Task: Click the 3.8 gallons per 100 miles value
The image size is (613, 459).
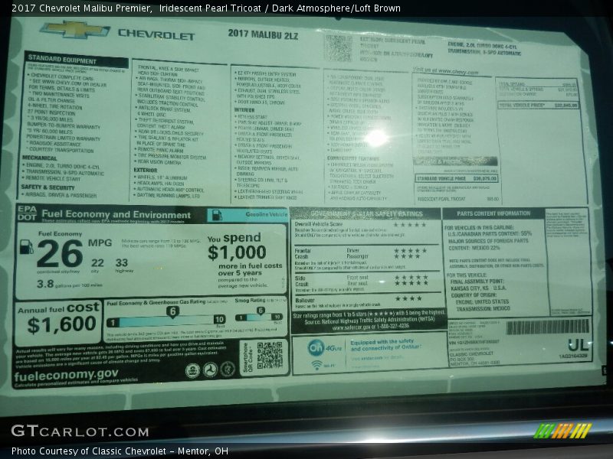Action: [45, 284]
